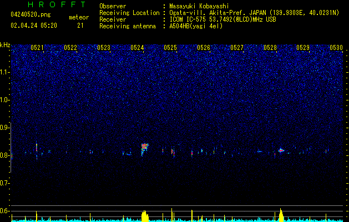Click the Observer label
This screenshot has width=349, height=222.
point(113,6)
